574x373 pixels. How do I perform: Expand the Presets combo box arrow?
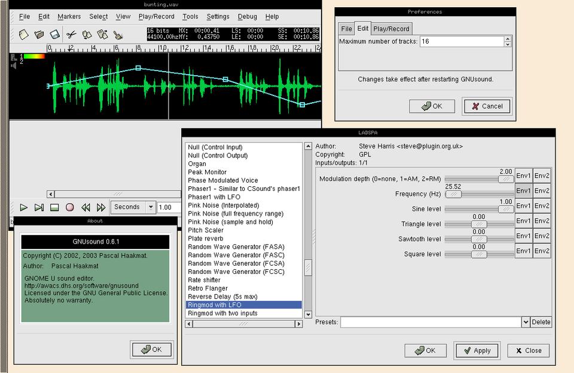tap(526, 322)
